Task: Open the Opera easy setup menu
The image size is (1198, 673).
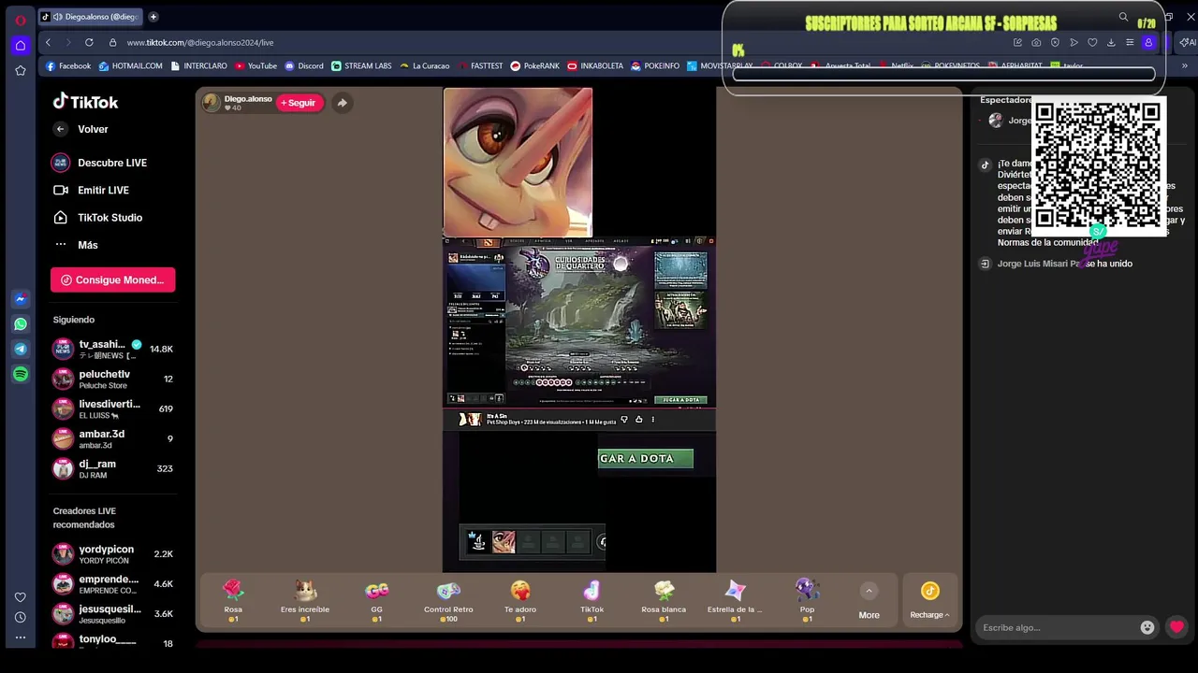Action: (1130, 42)
